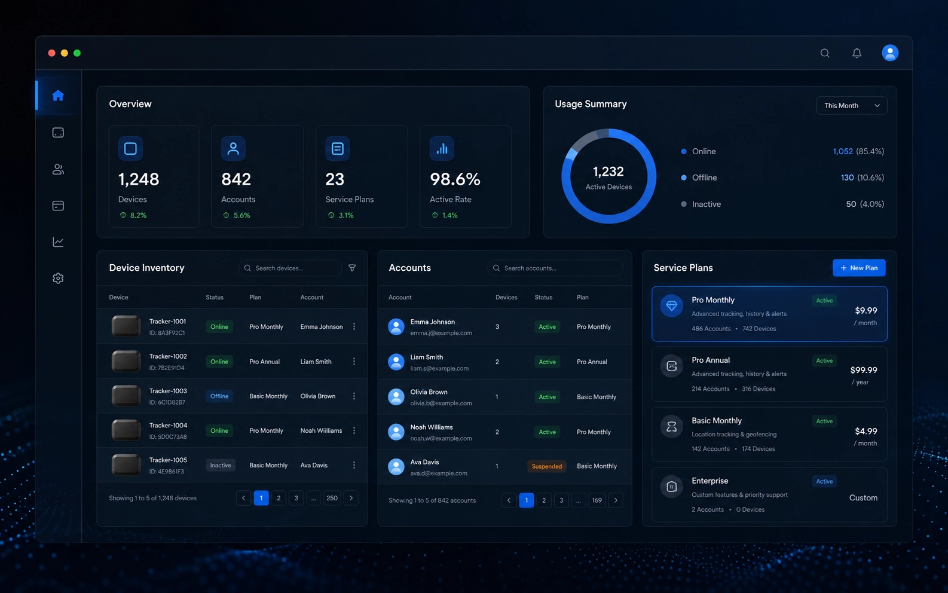Image resolution: width=948 pixels, height=593 pixels.
Task: Click the Devices overview card icon
Action: tap(130, 148)
